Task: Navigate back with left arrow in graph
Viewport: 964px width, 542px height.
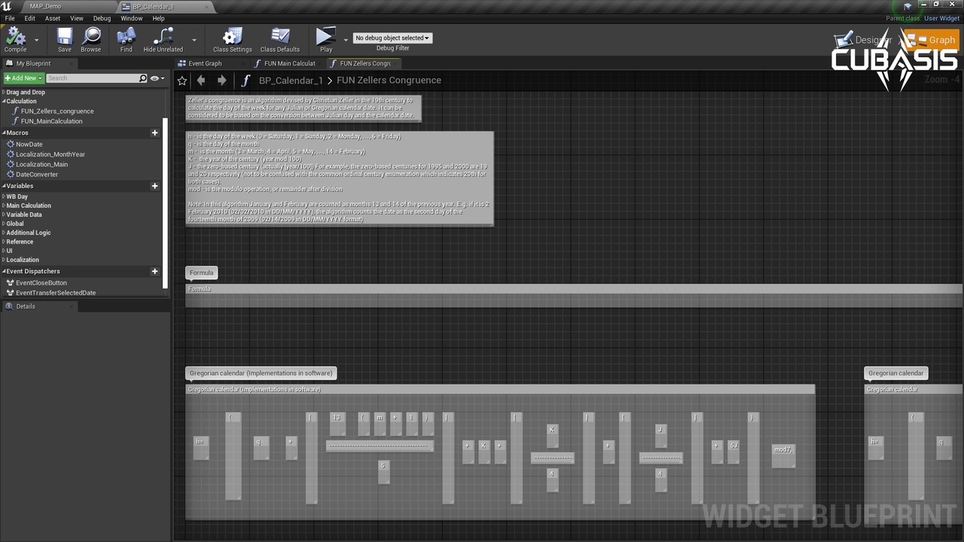Action: point(201,81)
